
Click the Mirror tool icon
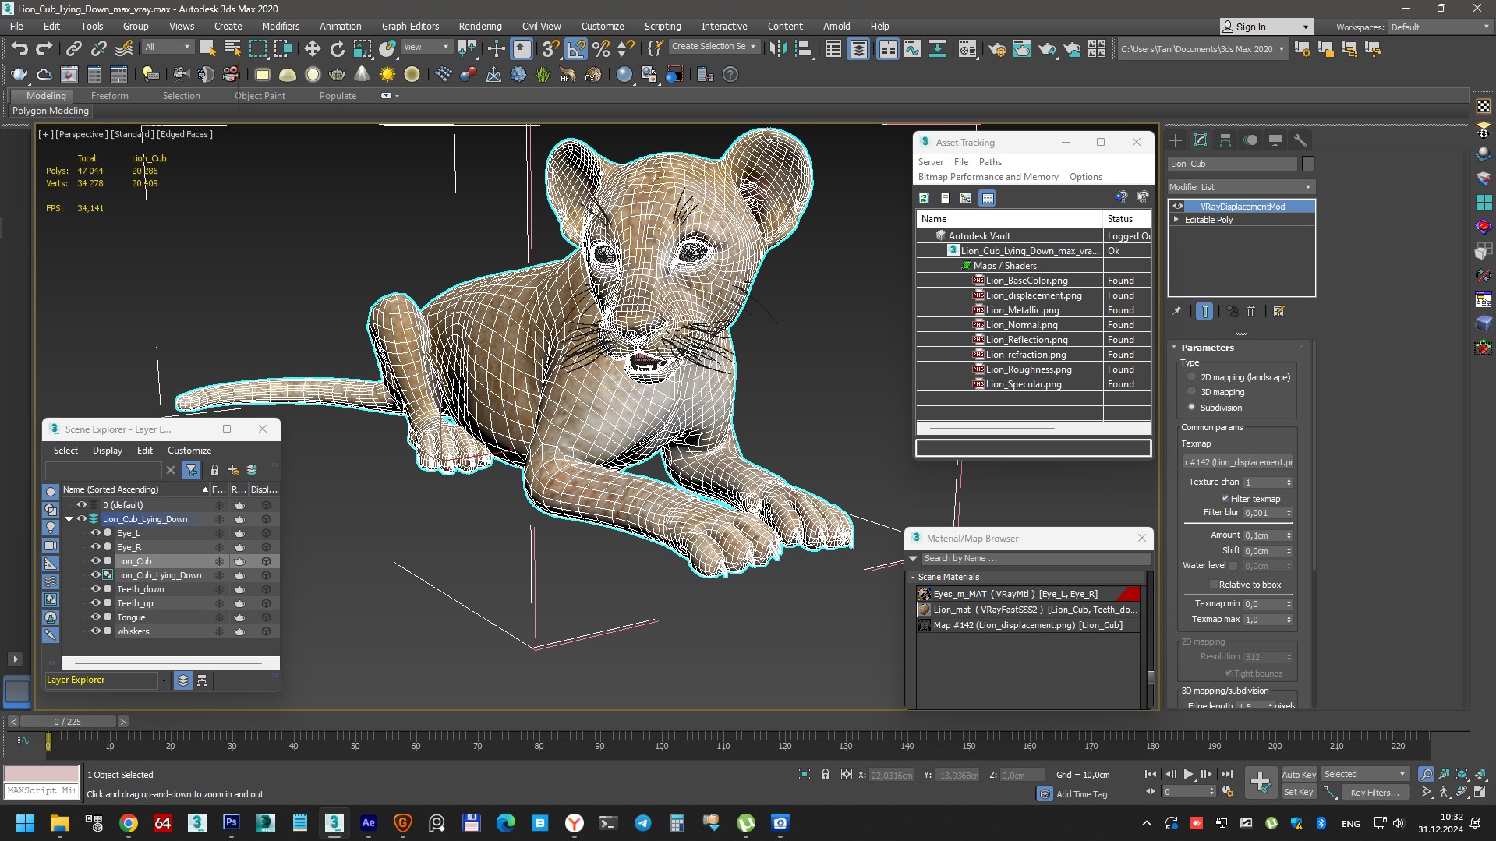[777, 49]
